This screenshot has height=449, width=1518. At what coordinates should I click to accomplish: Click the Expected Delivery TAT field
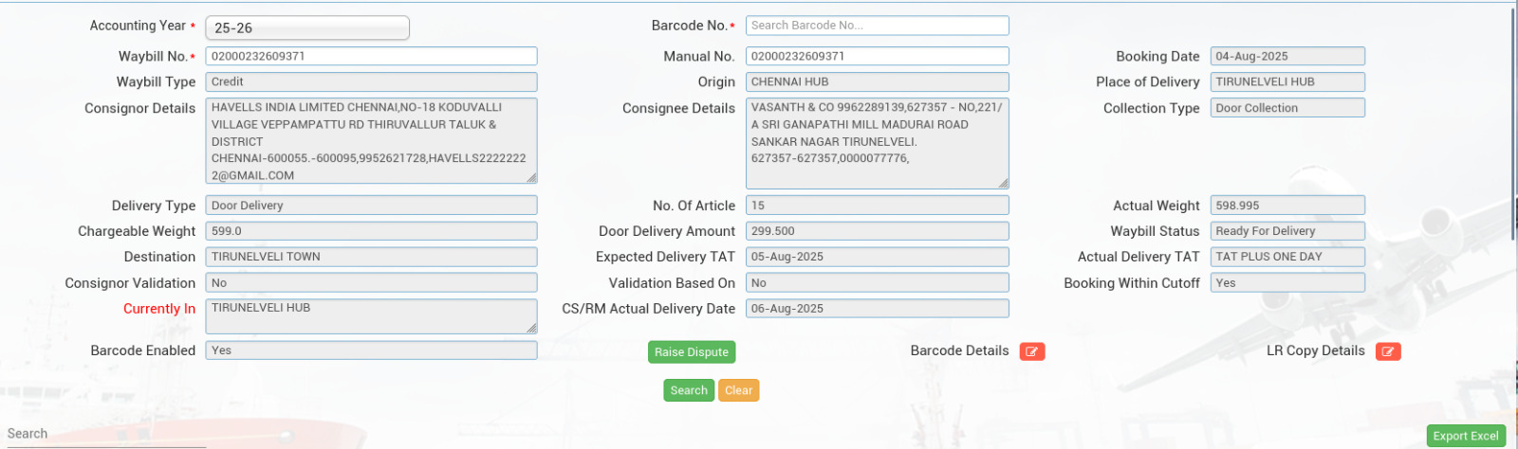[877, 257]
